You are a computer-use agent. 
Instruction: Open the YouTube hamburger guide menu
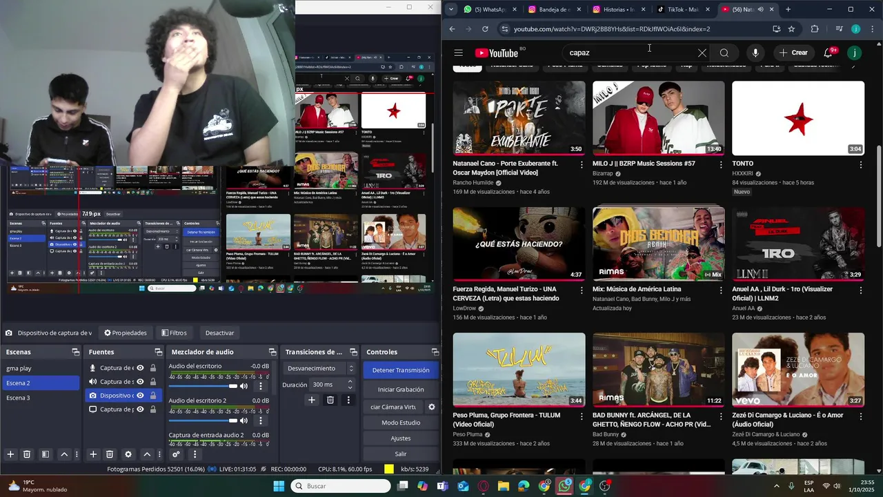click(458, 53)
